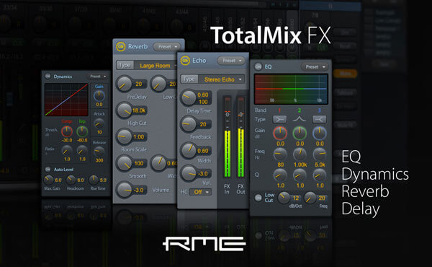Click the EQ band 2 Q knob
Image resolution: width=432 pixels, height=267 pixels.
pos(300,175)
